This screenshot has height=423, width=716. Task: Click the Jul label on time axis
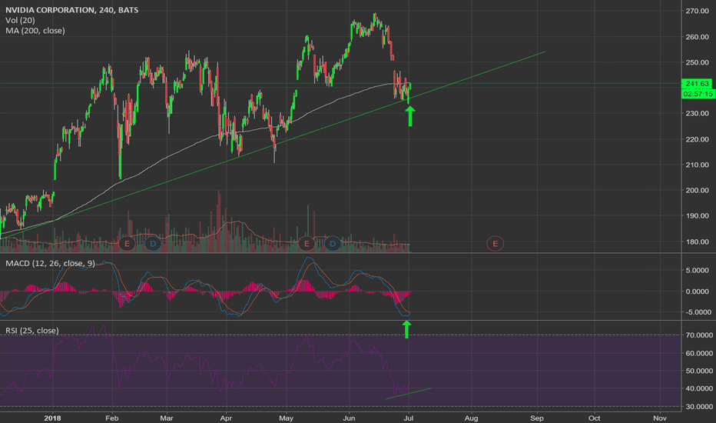[x=409, y=418]
